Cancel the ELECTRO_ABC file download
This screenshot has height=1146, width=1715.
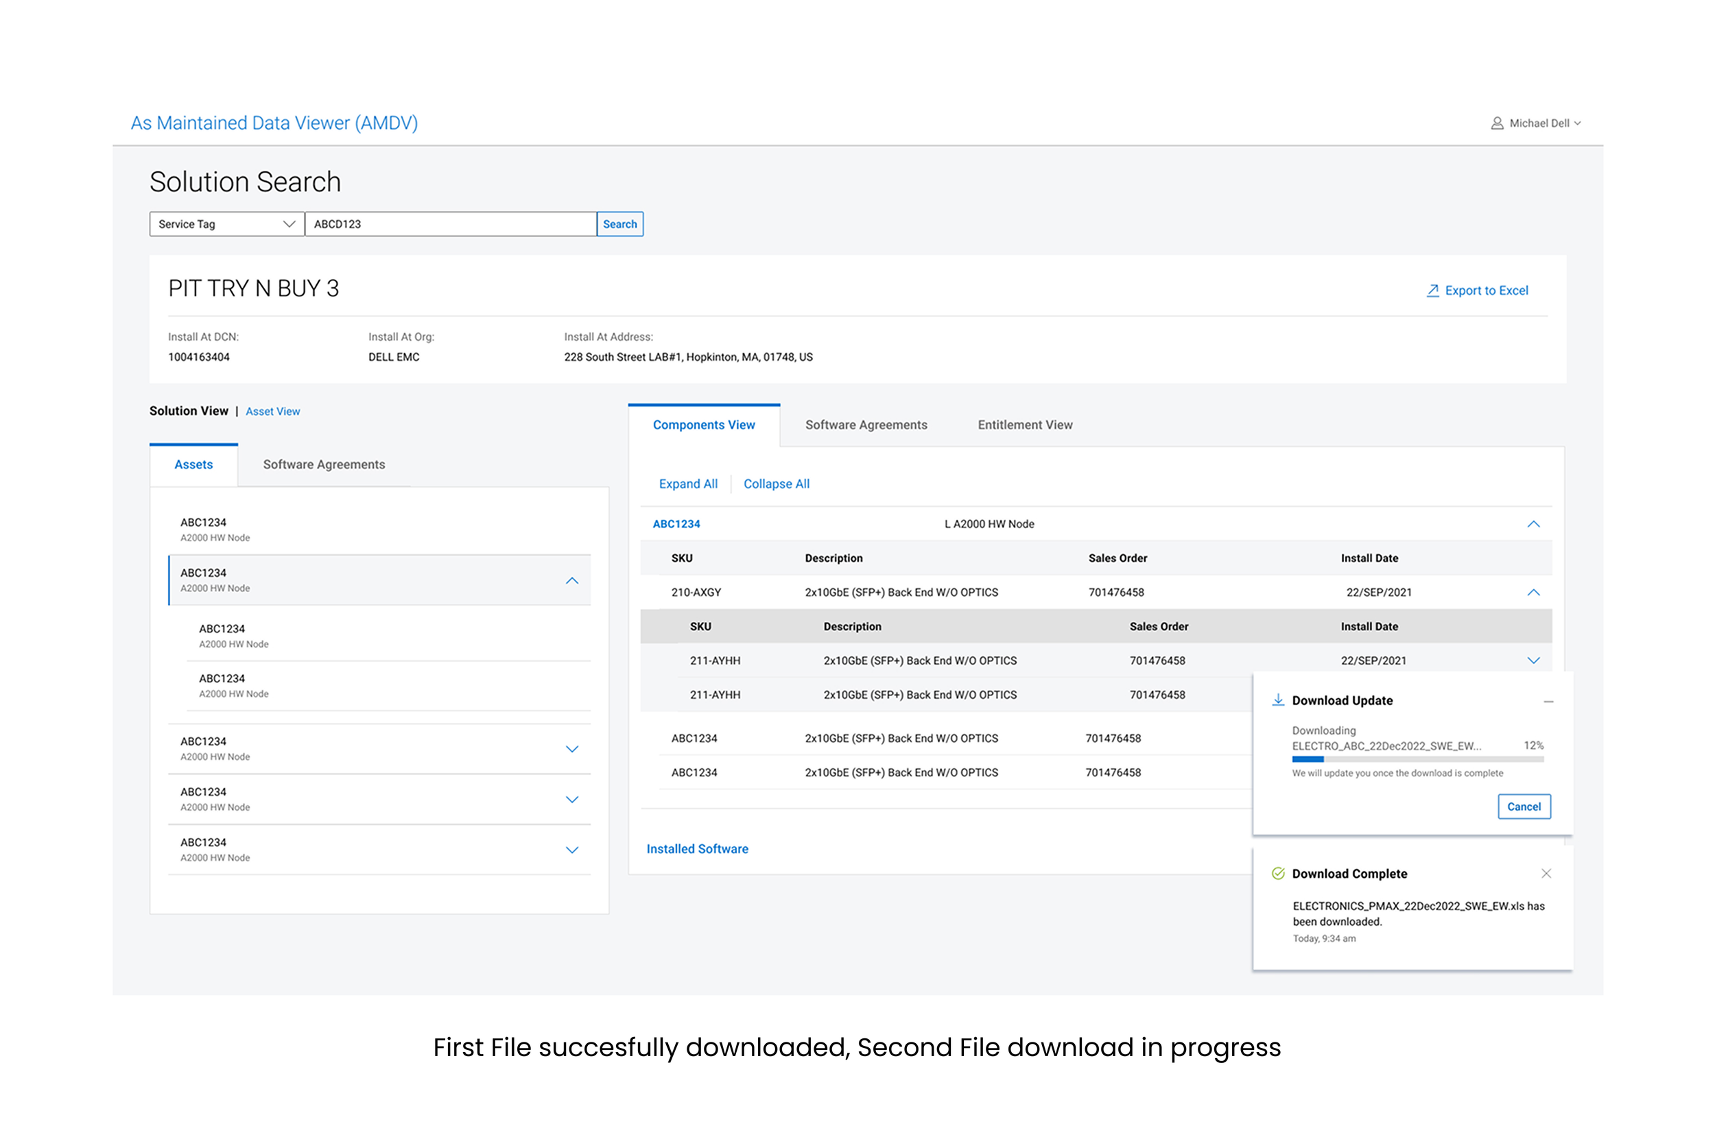tap(1524, 807)
